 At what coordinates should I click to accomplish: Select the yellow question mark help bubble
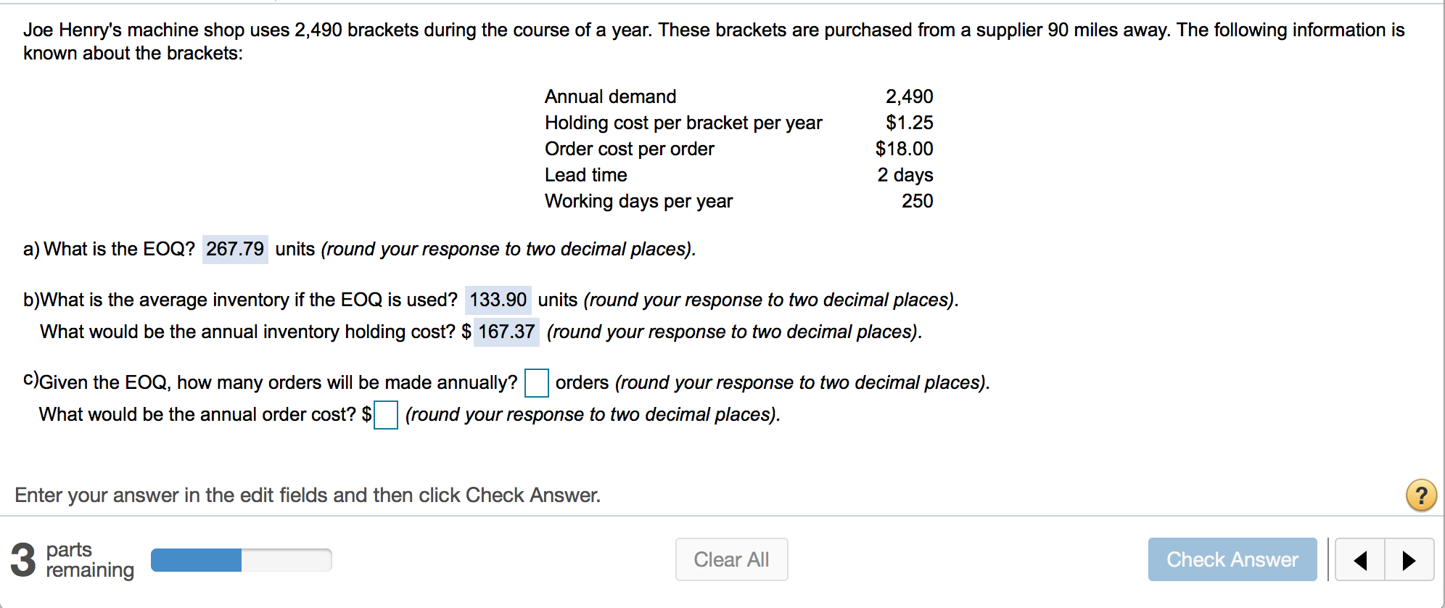coord(1422,495)
